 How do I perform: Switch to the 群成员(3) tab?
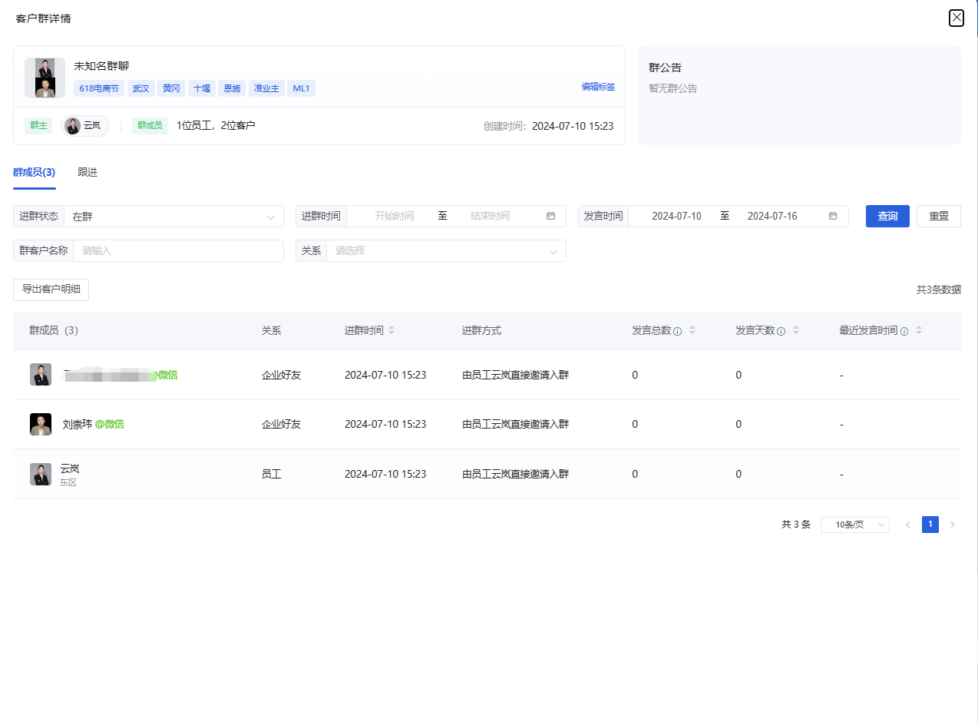click(x=34, y=172)
